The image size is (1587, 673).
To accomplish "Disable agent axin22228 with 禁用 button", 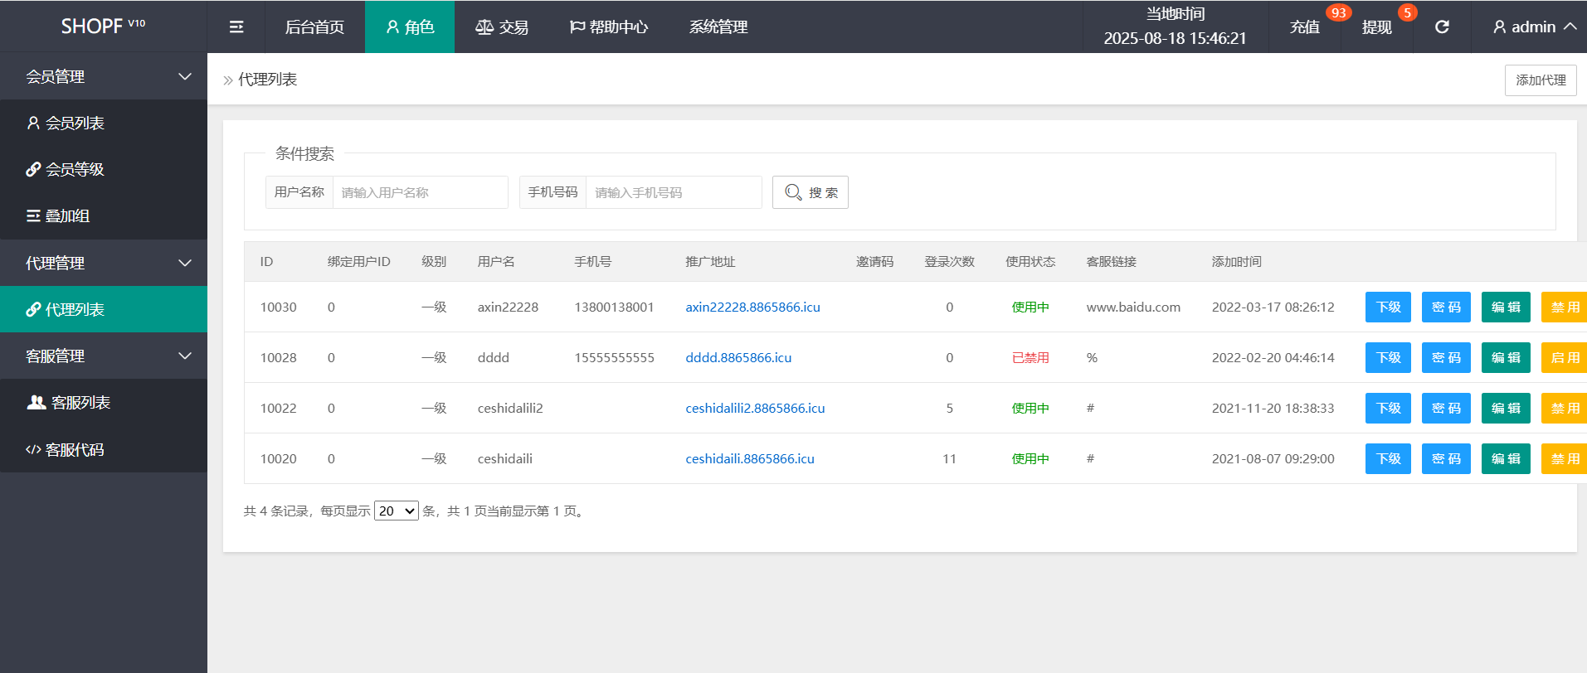I will pos(1564,307).
